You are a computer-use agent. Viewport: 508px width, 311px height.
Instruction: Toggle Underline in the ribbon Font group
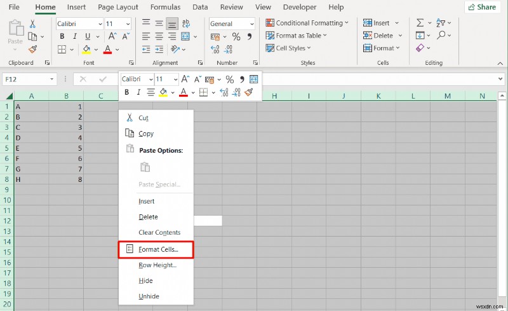[88, 36]
